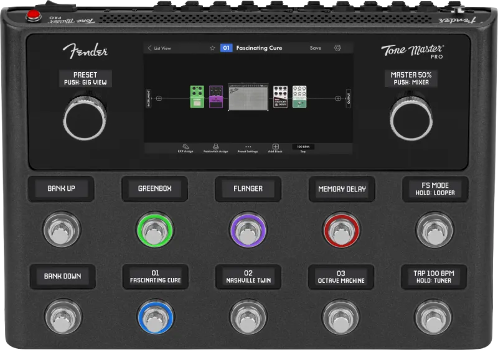Tap the favorite star icon beside preset 01

[212, 48]
